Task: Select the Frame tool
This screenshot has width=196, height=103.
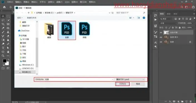Action: coord(8,24)
